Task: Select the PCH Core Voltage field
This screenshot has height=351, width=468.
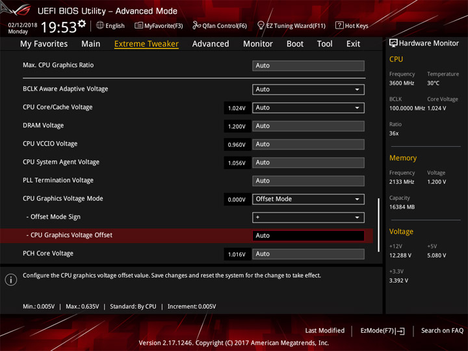Action: click(308, 254)
